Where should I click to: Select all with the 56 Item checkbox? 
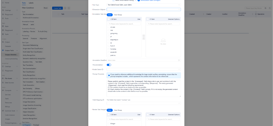point(109,19)
